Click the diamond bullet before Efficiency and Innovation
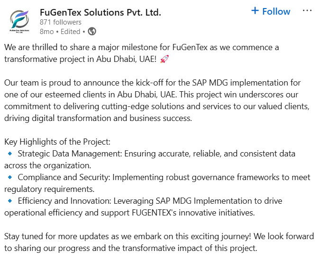321x259 pixels. click(10, 201)
